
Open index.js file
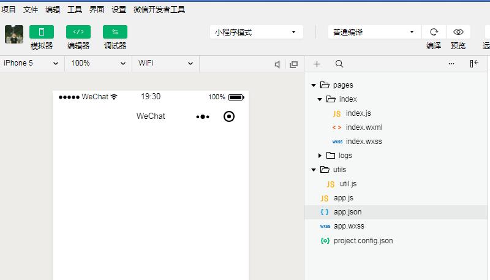[x=358, y=113]
